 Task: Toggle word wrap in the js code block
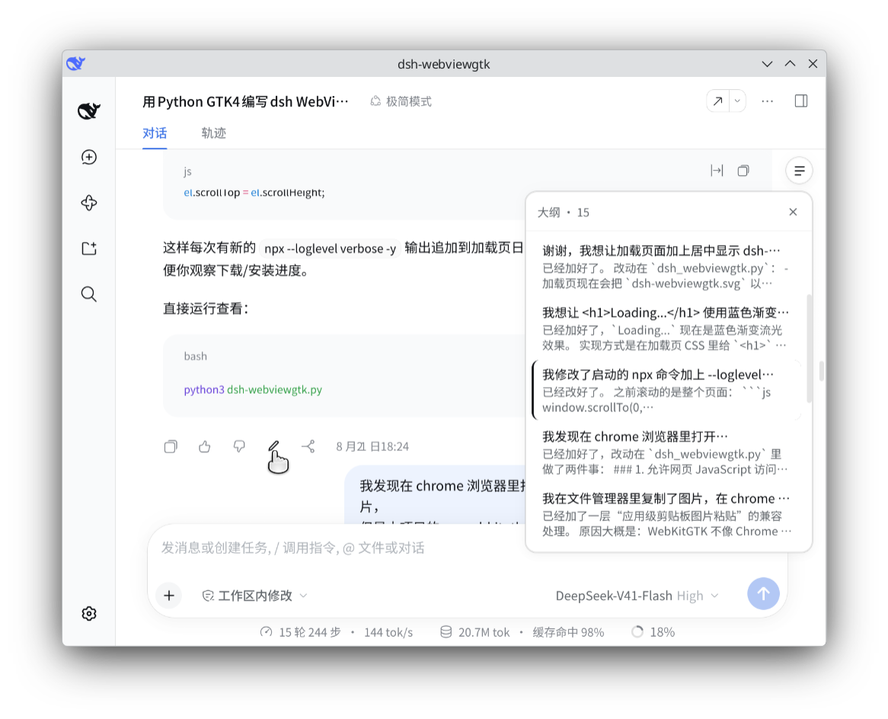click(x=717, y=171)
